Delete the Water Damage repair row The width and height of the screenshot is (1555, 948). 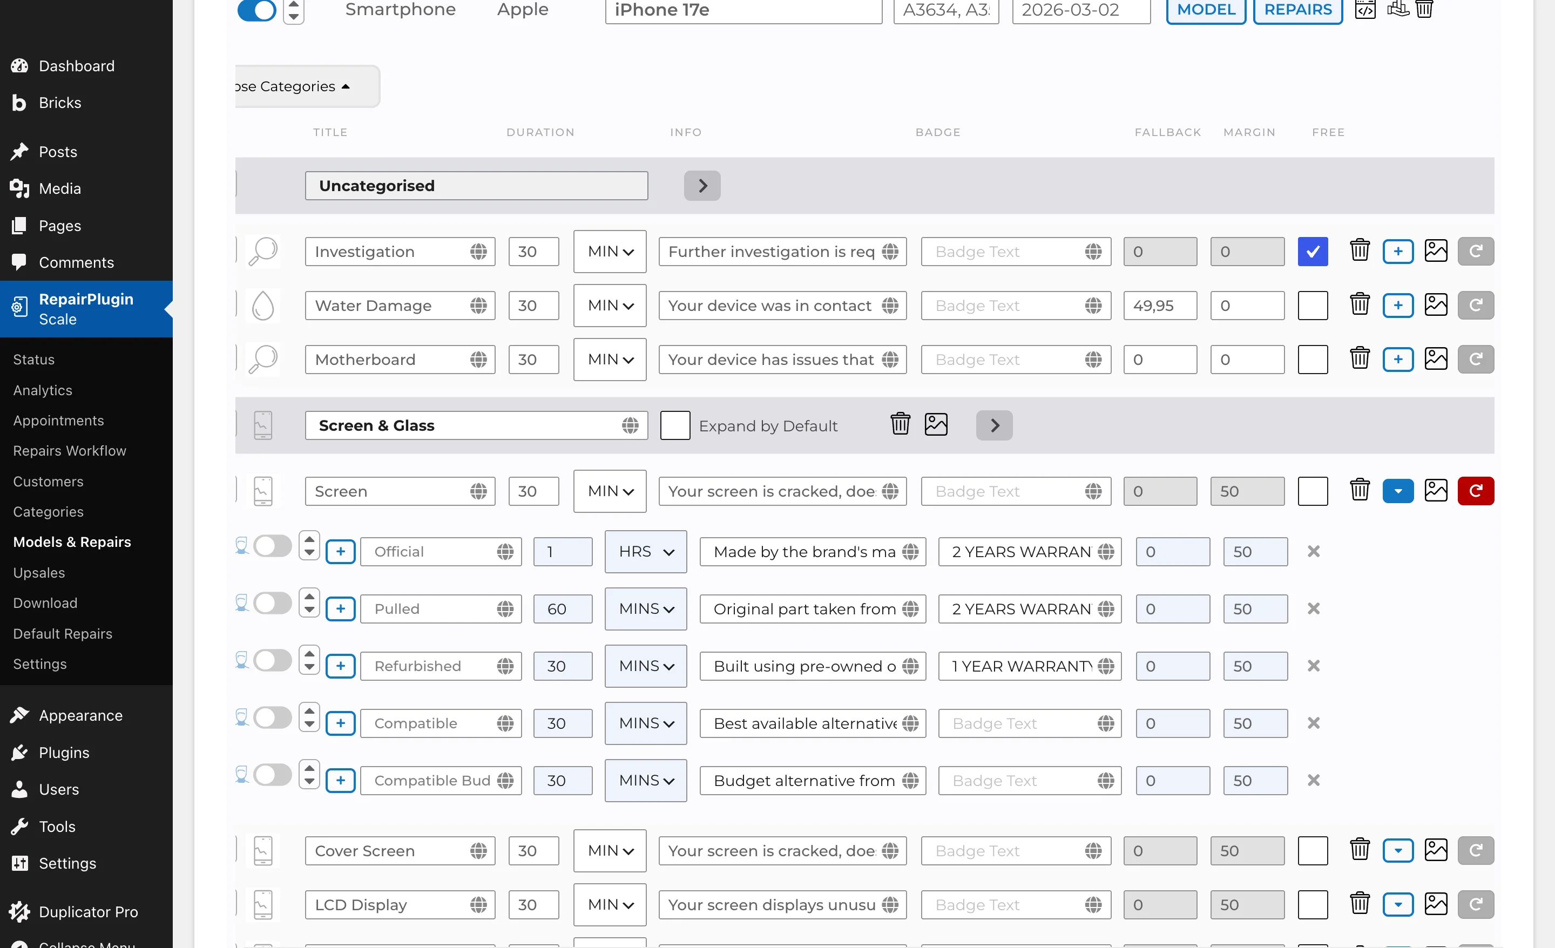coord(1360,306)
